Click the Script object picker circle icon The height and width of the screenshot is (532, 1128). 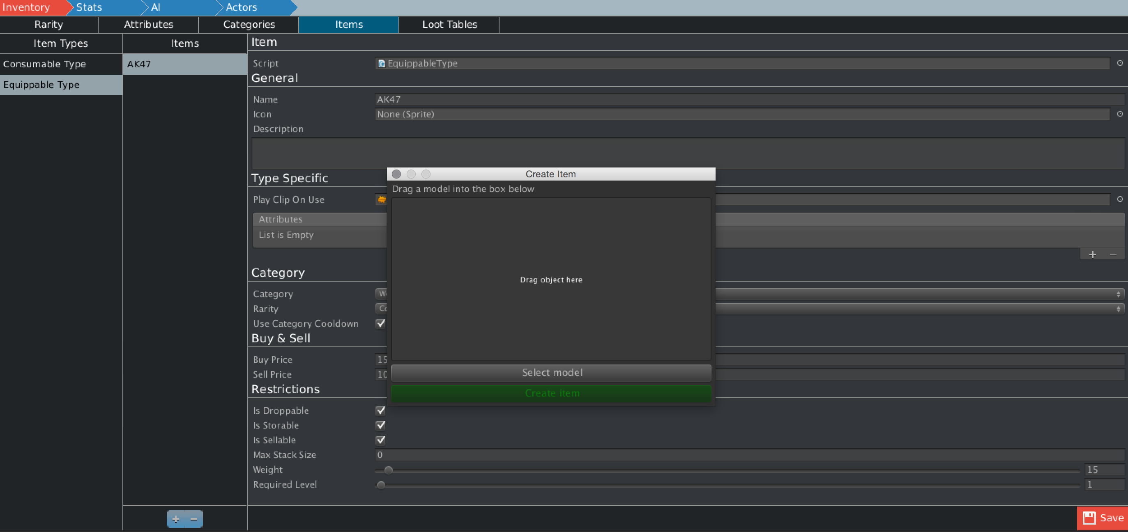pos(1120,63)
